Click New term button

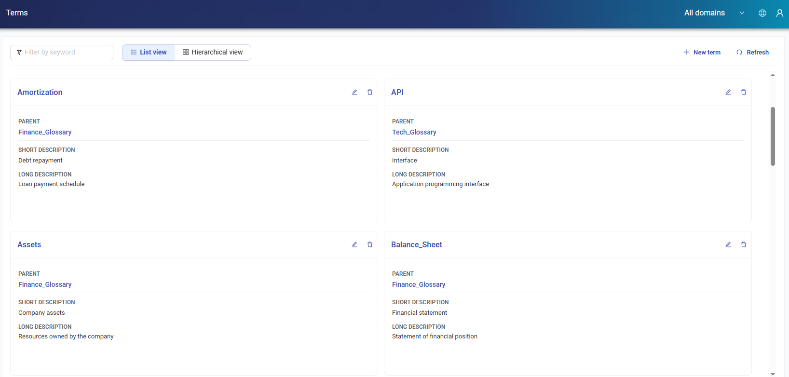(702, 52)
